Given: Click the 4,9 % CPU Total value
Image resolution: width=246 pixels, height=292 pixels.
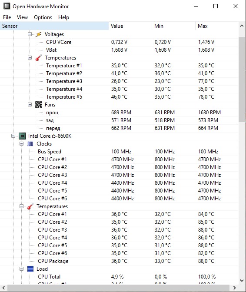Looking at the screenshot, I should point(117,277).
